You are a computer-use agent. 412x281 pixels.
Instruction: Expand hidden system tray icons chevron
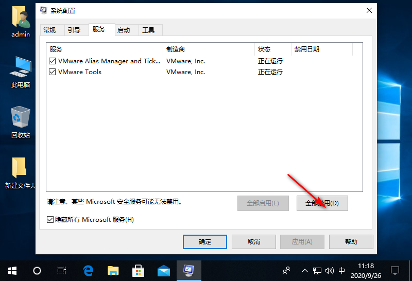click(304, 270)
